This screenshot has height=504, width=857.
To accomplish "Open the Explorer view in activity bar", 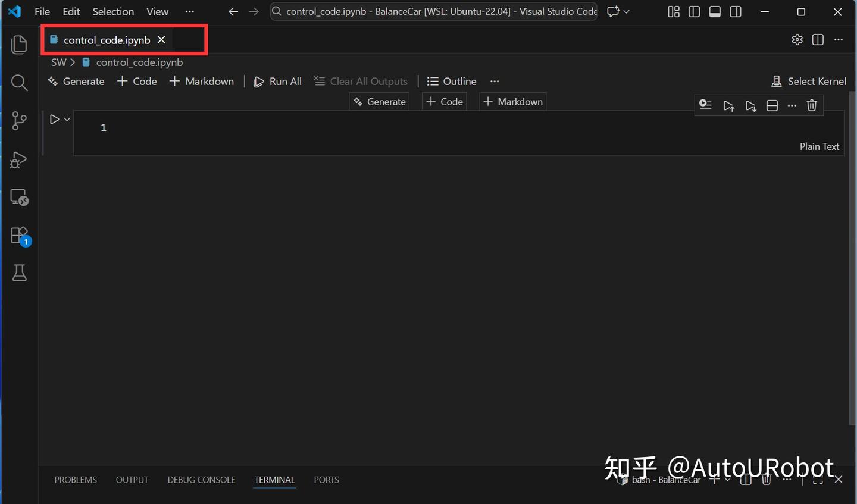I will coord(19,45).
